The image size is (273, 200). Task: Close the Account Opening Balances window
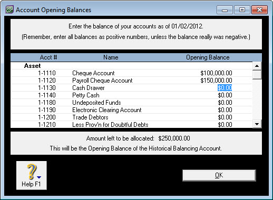pyautogui.click(x=259, y=10)
